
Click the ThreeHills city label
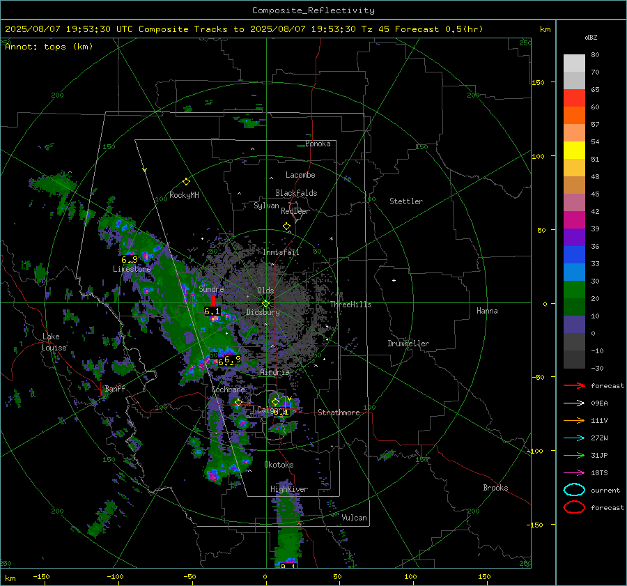(350, 304)
